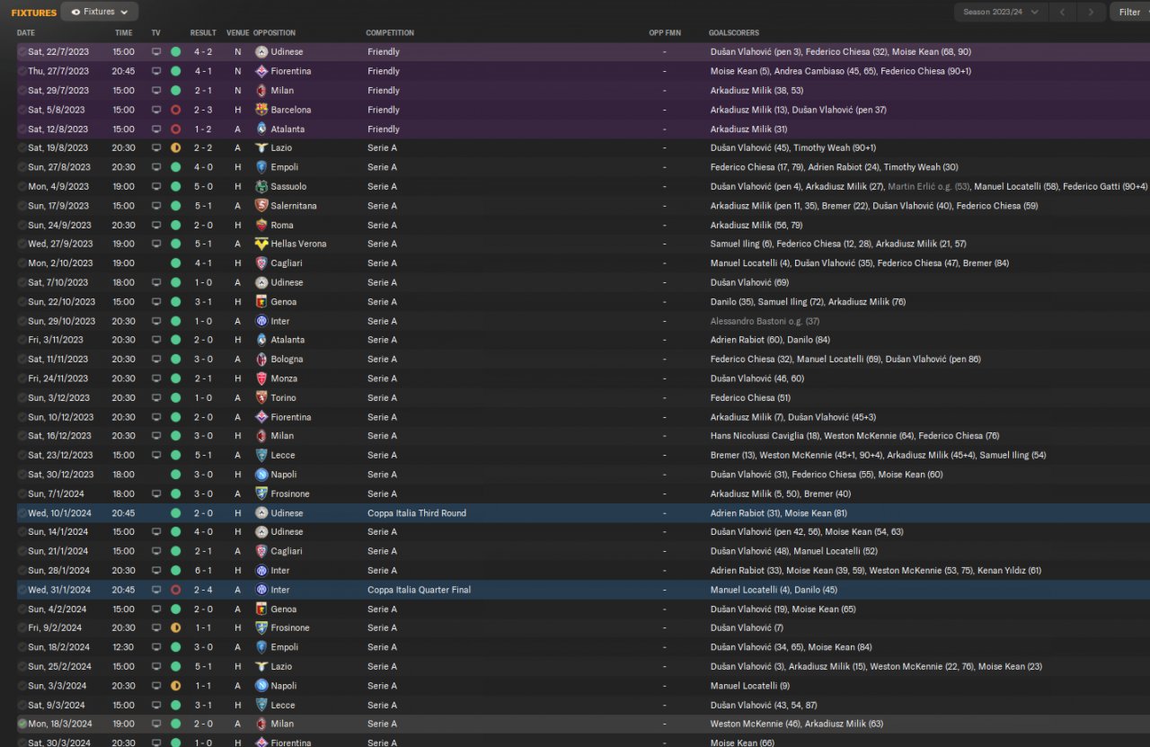1150x747 pixels.
Task: Open the Filter menu
Action: pyautogui.click(x=1129, y=12)
